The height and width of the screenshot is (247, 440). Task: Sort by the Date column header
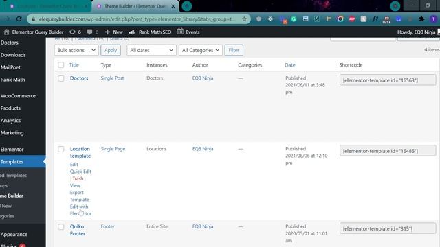[290, 65]
